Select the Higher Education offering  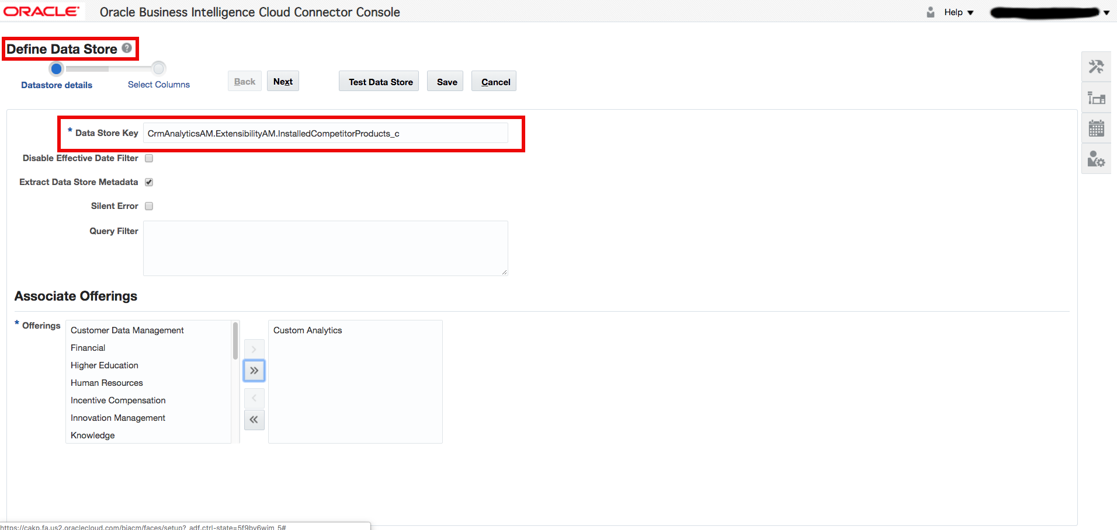click(x=105, y=365)
